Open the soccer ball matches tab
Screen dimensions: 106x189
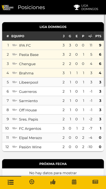click(32, 182)
